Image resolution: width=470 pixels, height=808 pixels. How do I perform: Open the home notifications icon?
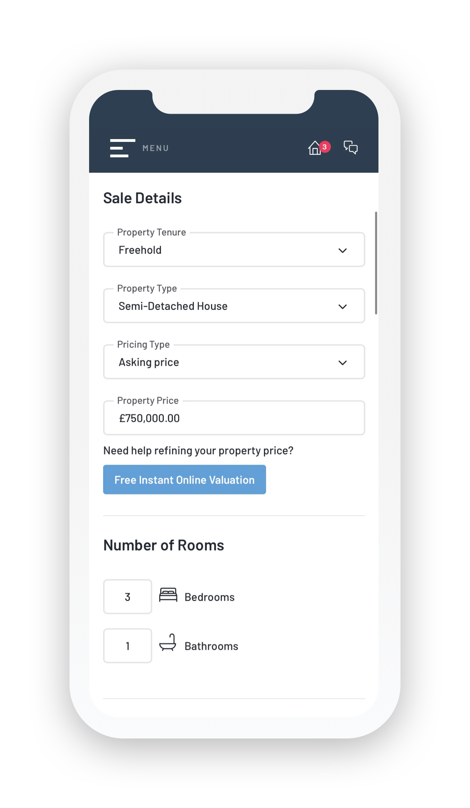coord(315,148)
